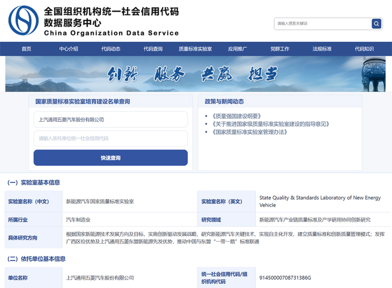Click the 实验室名称（英文） label cell
Screen dimensions: 392x288
click(226, 202)
